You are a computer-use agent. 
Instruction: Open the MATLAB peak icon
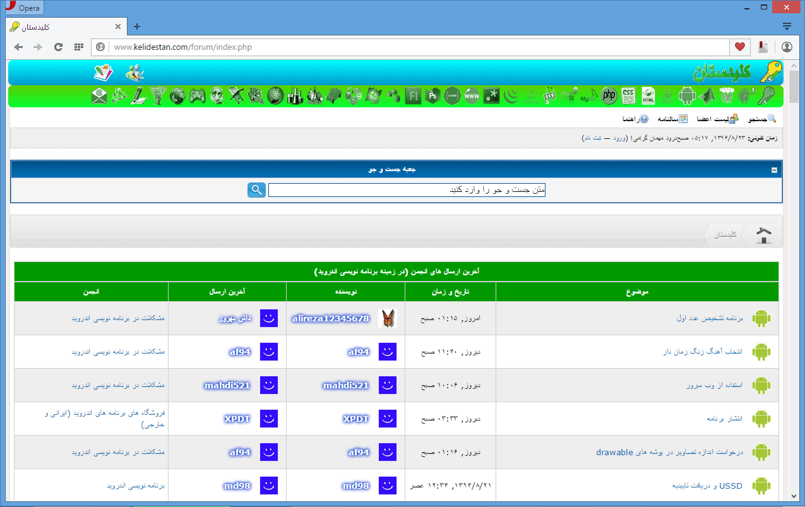707,95
